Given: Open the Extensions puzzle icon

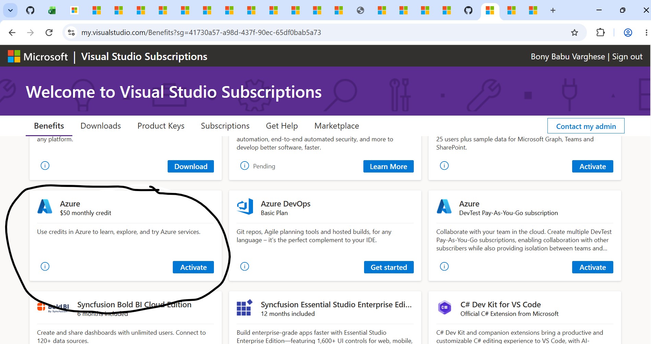Looking at the screenshot, I should 600,33.
